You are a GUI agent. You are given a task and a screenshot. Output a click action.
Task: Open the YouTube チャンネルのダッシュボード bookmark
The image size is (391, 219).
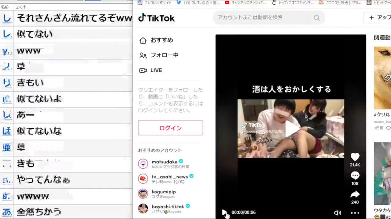point(246,3)
